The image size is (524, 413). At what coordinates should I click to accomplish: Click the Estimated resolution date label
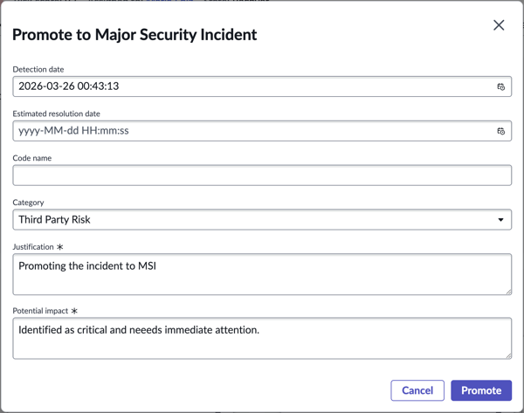pyautogui.click(x=56, y=114)
